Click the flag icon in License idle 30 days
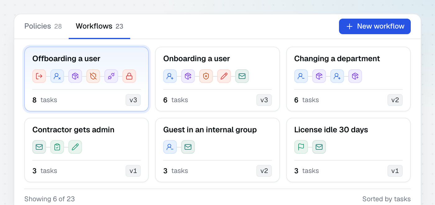435x205 pixels. (x=301, y=147)
